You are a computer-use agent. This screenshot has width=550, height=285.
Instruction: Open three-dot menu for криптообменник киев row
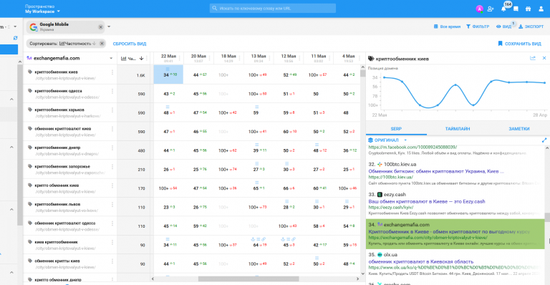(x=112, y=72)
